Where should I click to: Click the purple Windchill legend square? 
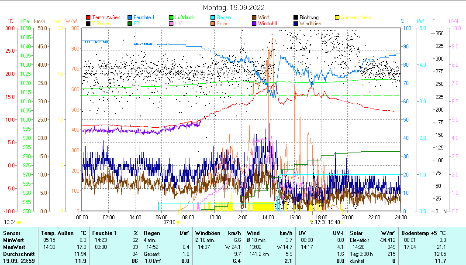click(x=255, y=24)
